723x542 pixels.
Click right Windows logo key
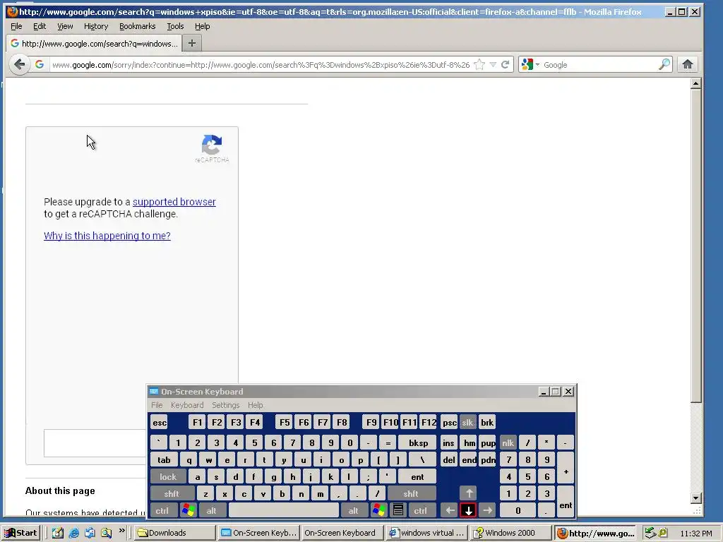click(x=378, y=511)
